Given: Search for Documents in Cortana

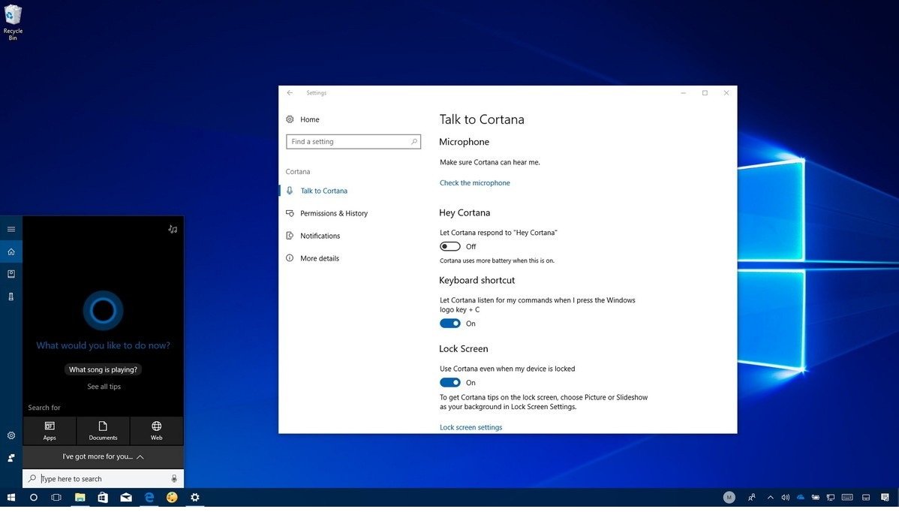Looking at the screenshot, I should pos(104,431).
